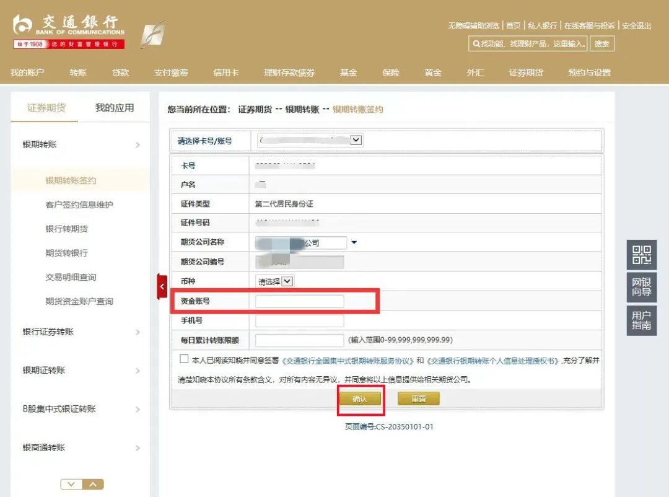This screenshot has height=497, width=669.
Task: Check the agreement consent checkbox
Action: [184, 359]
